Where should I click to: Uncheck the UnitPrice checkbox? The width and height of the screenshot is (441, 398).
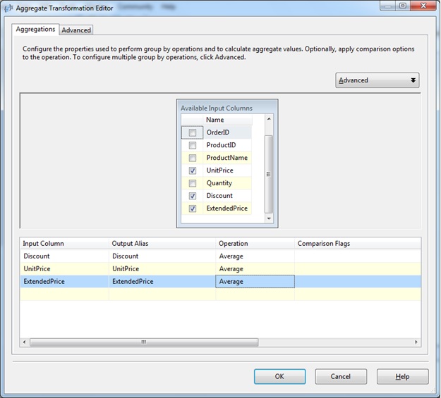click(x=193, y=170)
